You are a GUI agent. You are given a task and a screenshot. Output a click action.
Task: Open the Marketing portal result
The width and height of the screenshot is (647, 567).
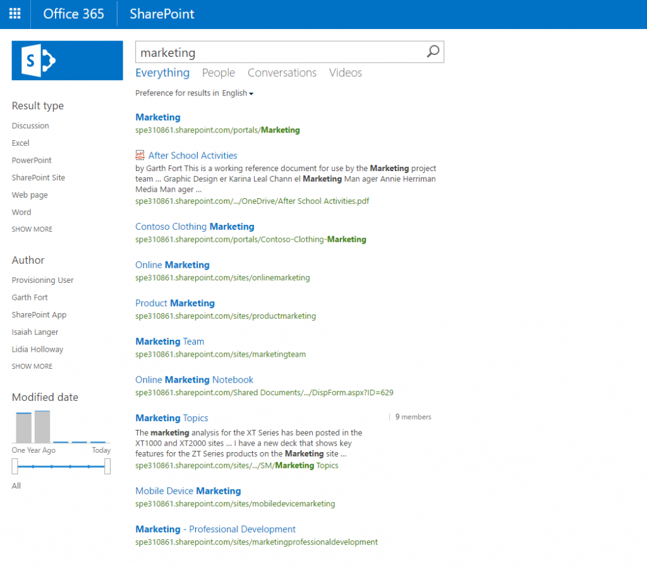[157, 117]
